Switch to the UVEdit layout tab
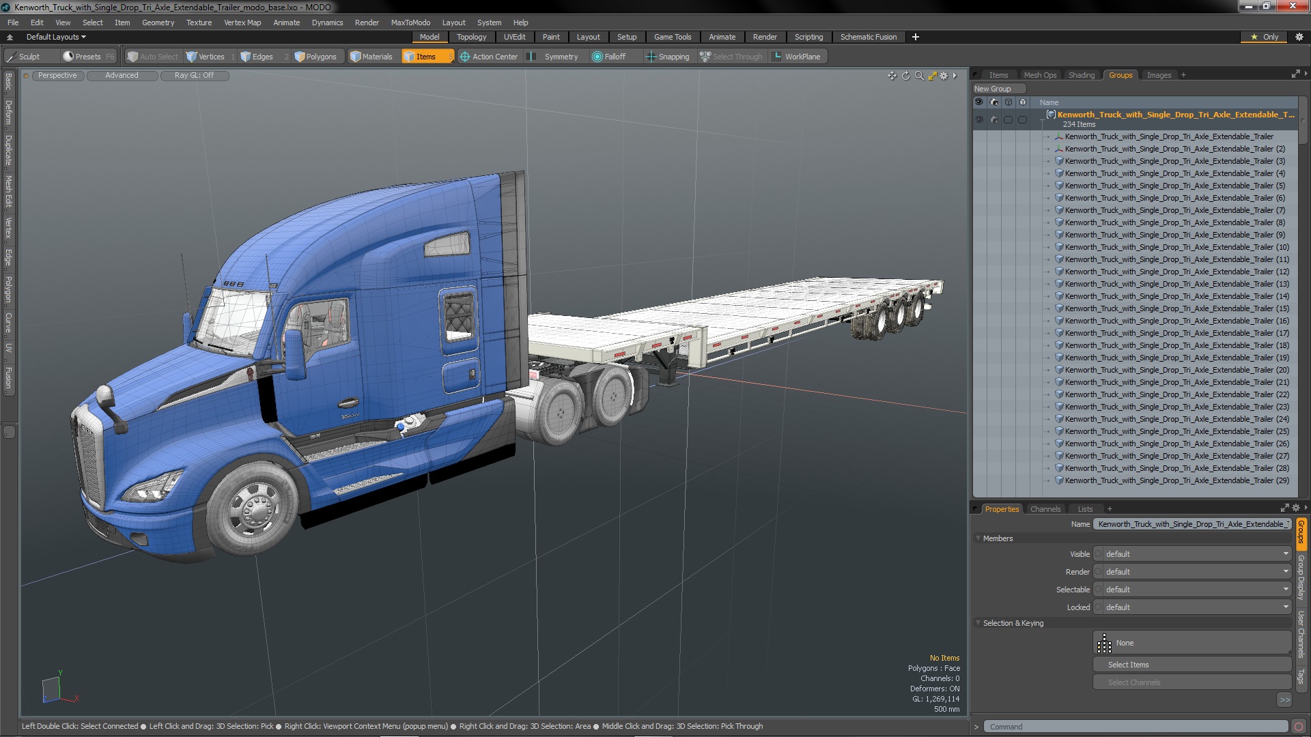The image size is (1311, 737). [514, 37]
